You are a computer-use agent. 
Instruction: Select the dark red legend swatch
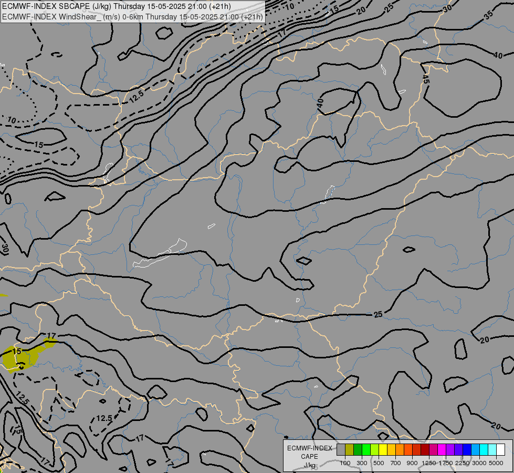pyautogui.click(x=425, y=449)
